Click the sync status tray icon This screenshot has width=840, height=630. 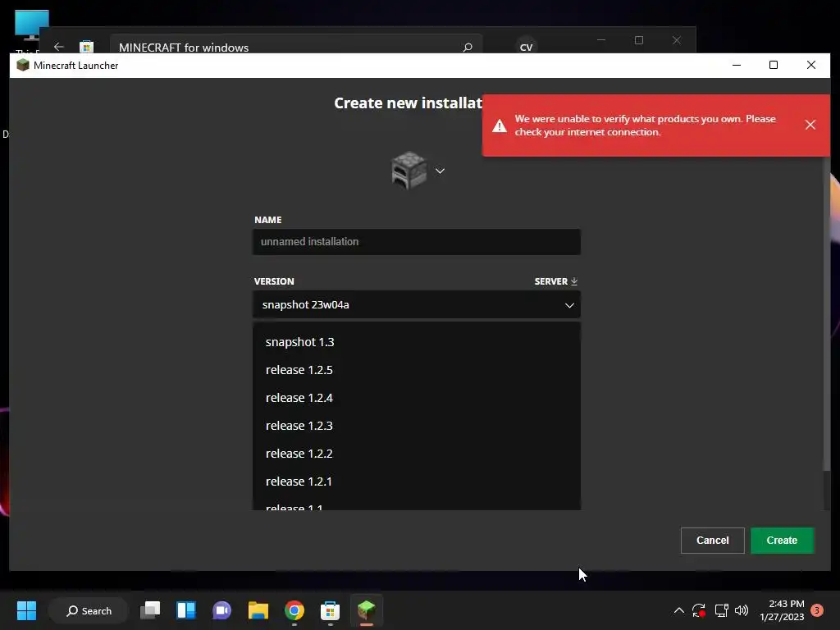point(699,610)
